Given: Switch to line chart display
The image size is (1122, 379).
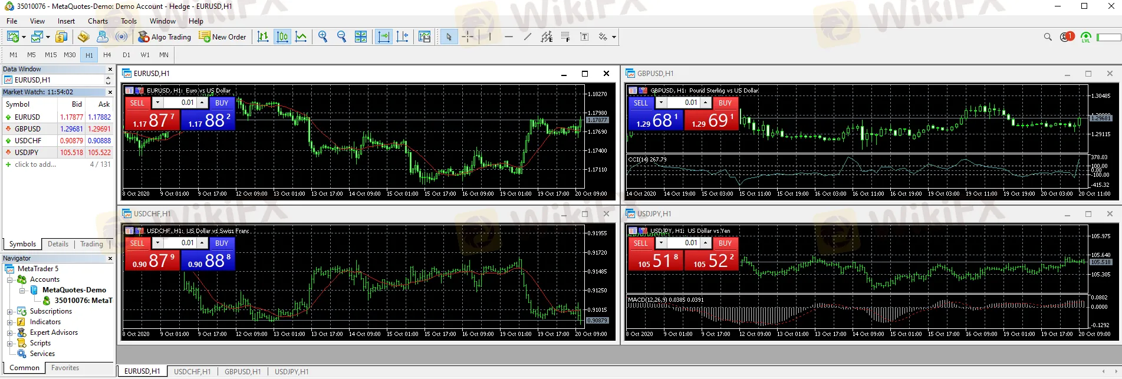Looking at the screenshot, I should pos(301,37).
